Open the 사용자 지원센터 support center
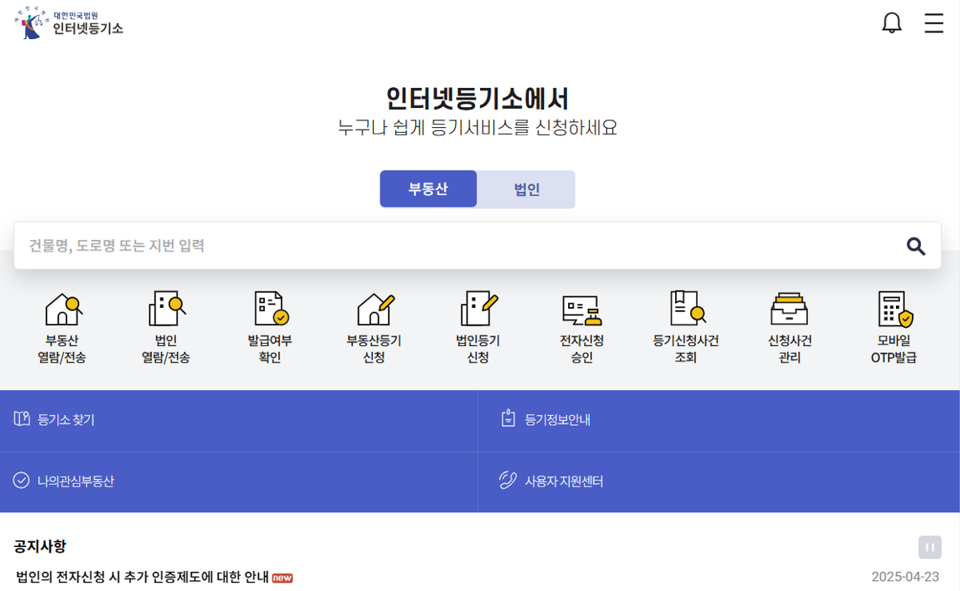The image size is (960, 591). point(564,481)
